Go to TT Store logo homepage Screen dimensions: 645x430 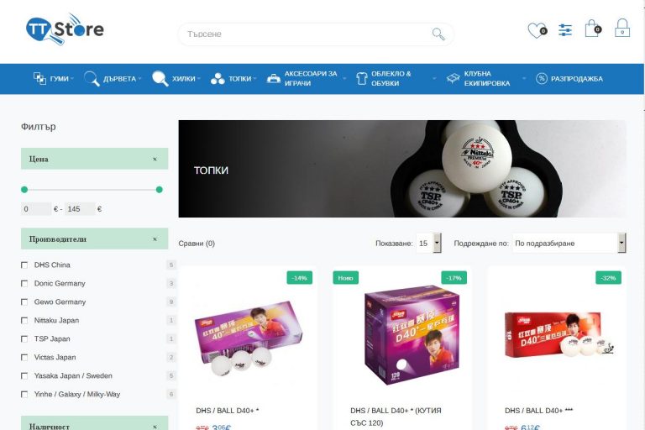pyautogui.click(x=65, y=29)
